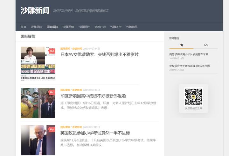Open 迷惑行为 navigation item
Viewport: 229px width, 156px height.
click(x=100, y=27)
